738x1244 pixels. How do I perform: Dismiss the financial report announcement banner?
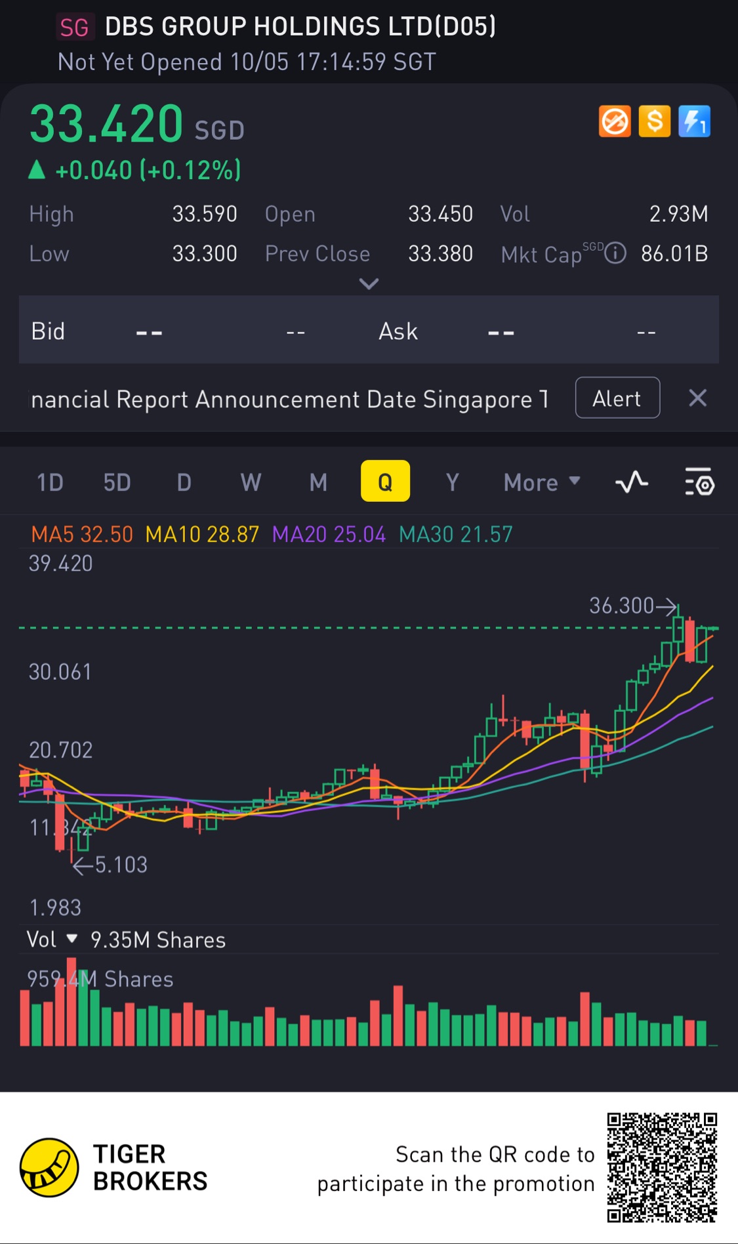(698, 398)
